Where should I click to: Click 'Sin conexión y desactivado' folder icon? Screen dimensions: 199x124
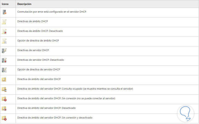click(4, 118)
